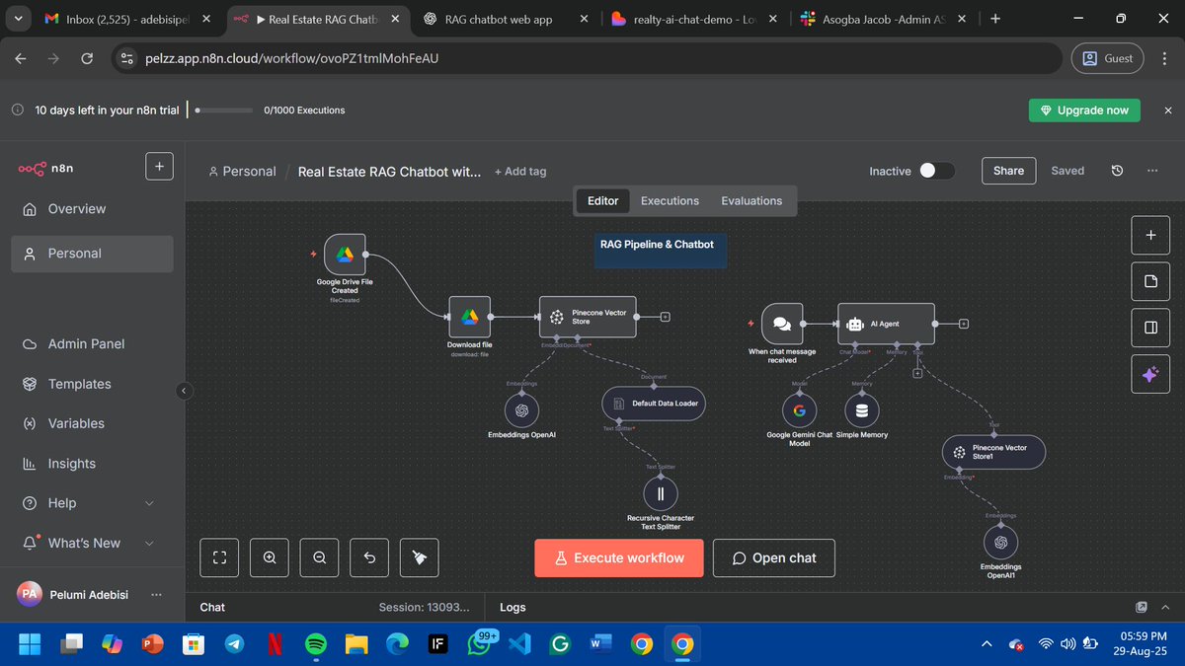The height and width of the screenshot is (666, 1185).
Task: Toggle the workflow Inactive switch
Action: (x=937, y=171)
